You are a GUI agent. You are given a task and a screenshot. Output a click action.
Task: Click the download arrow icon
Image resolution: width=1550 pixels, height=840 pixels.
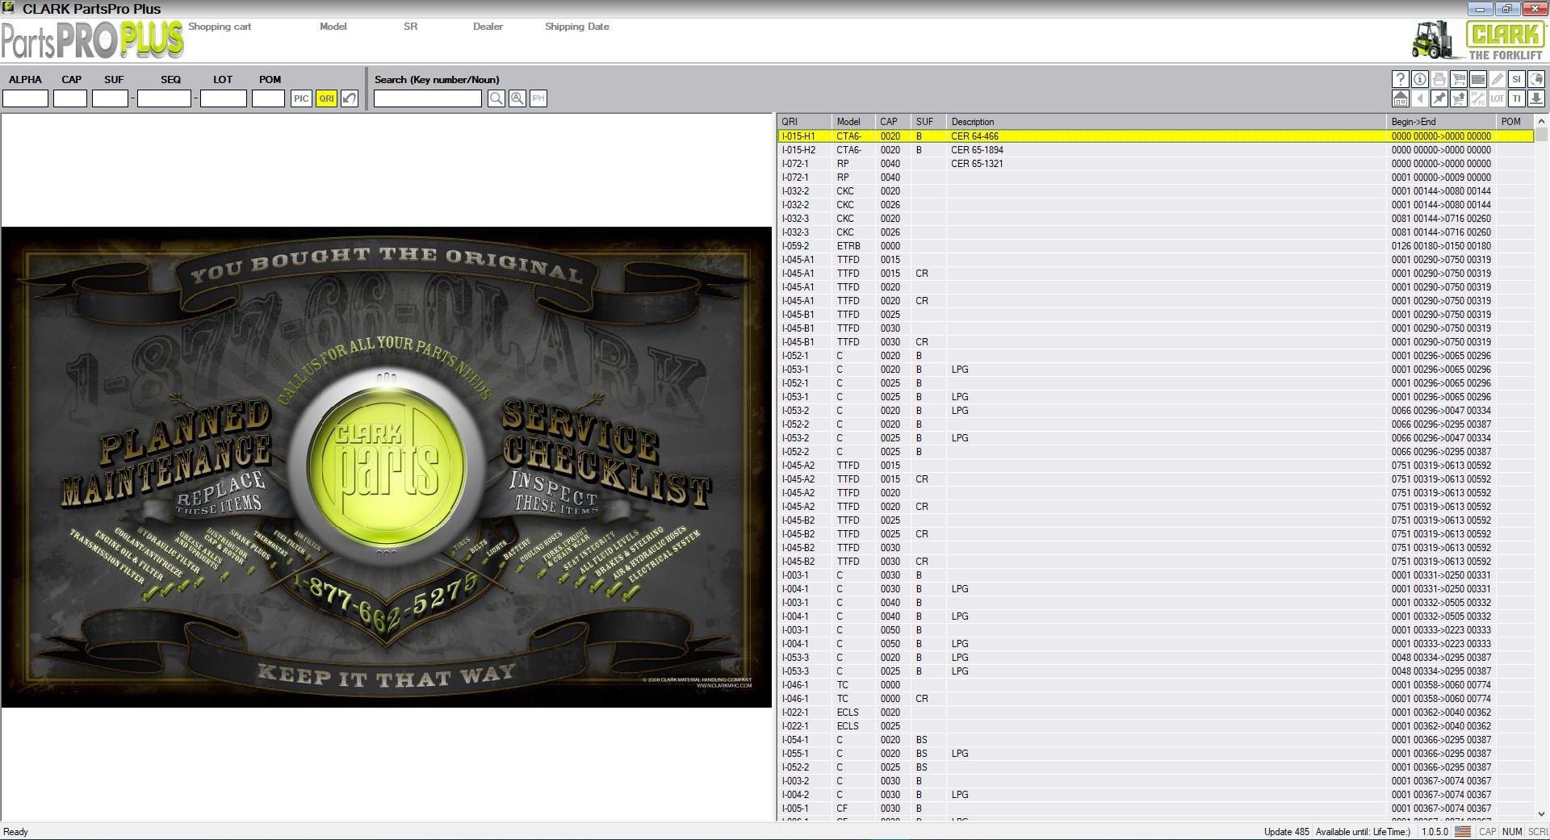coord(1535,98)
